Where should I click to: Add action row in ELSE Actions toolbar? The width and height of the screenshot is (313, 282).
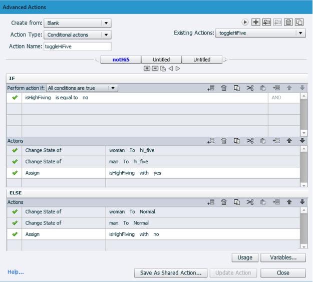tap(211, 202)
